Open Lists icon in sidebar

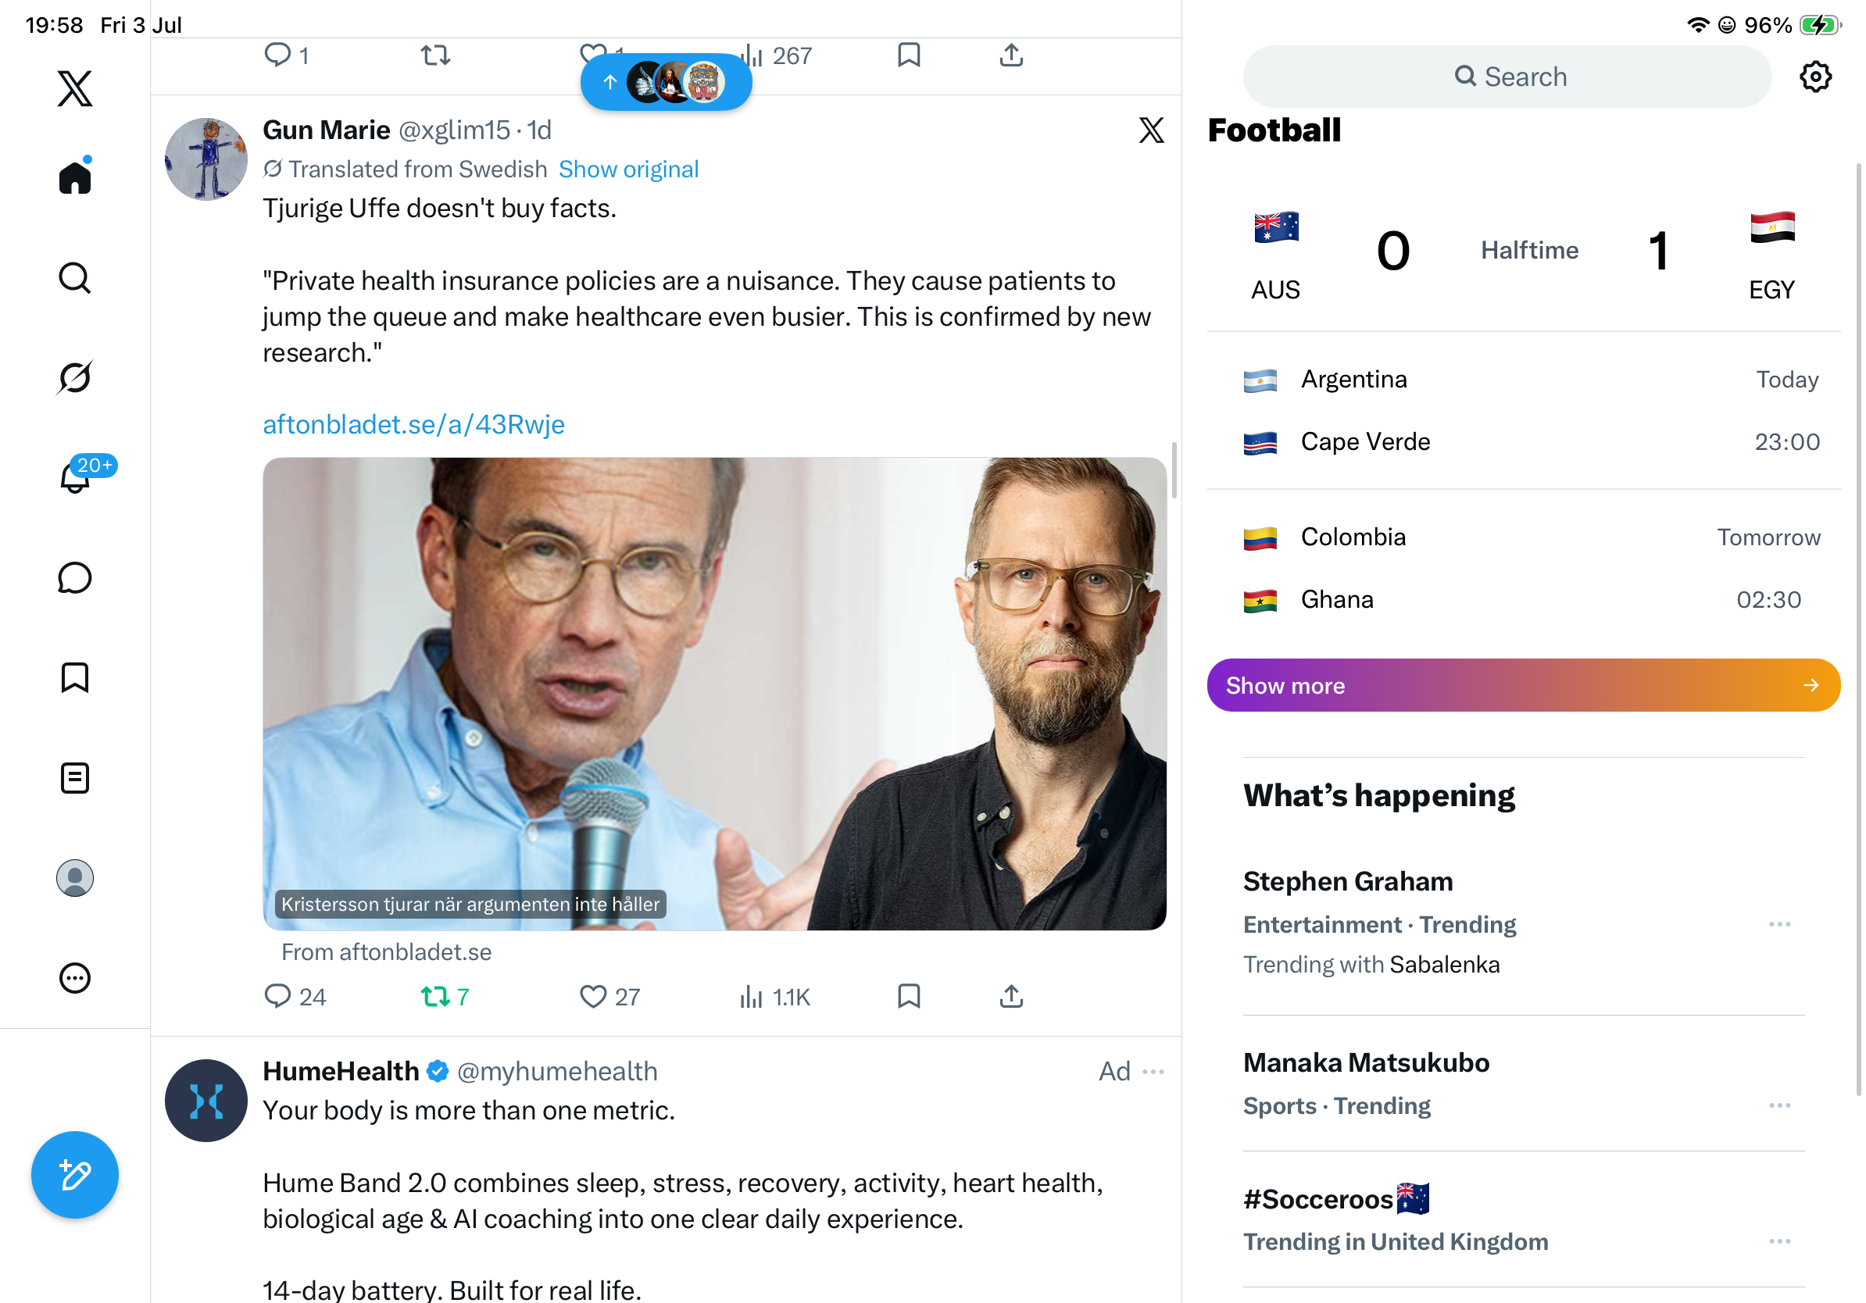click(75, 778)
